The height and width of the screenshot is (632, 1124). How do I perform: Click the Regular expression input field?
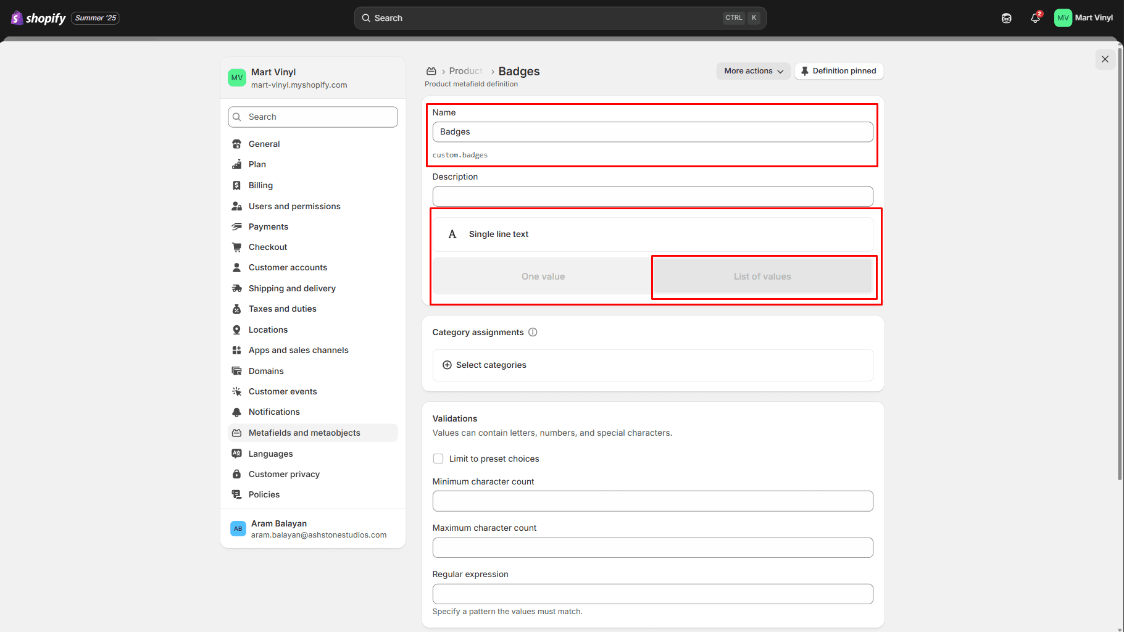652,594
